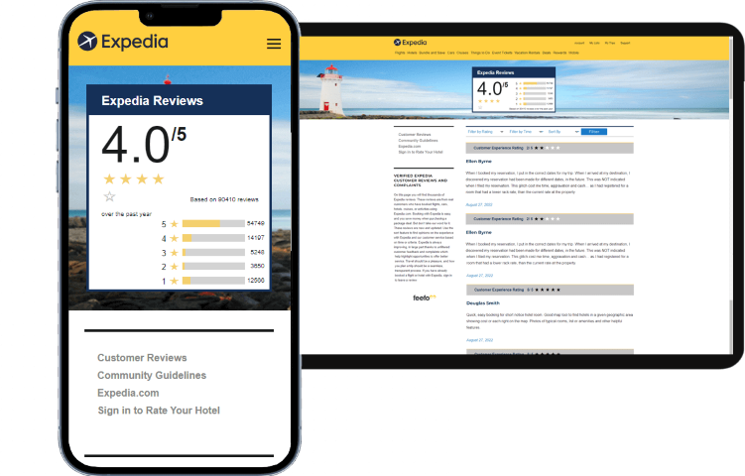Open the hamburger menu on the phone

(274, 44)
